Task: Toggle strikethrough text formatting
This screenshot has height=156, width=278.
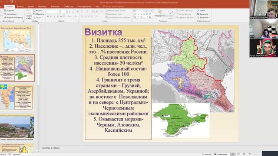Action: 61,16
